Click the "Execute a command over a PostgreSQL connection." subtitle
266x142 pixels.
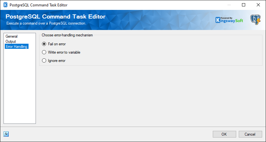pos(46,23)
